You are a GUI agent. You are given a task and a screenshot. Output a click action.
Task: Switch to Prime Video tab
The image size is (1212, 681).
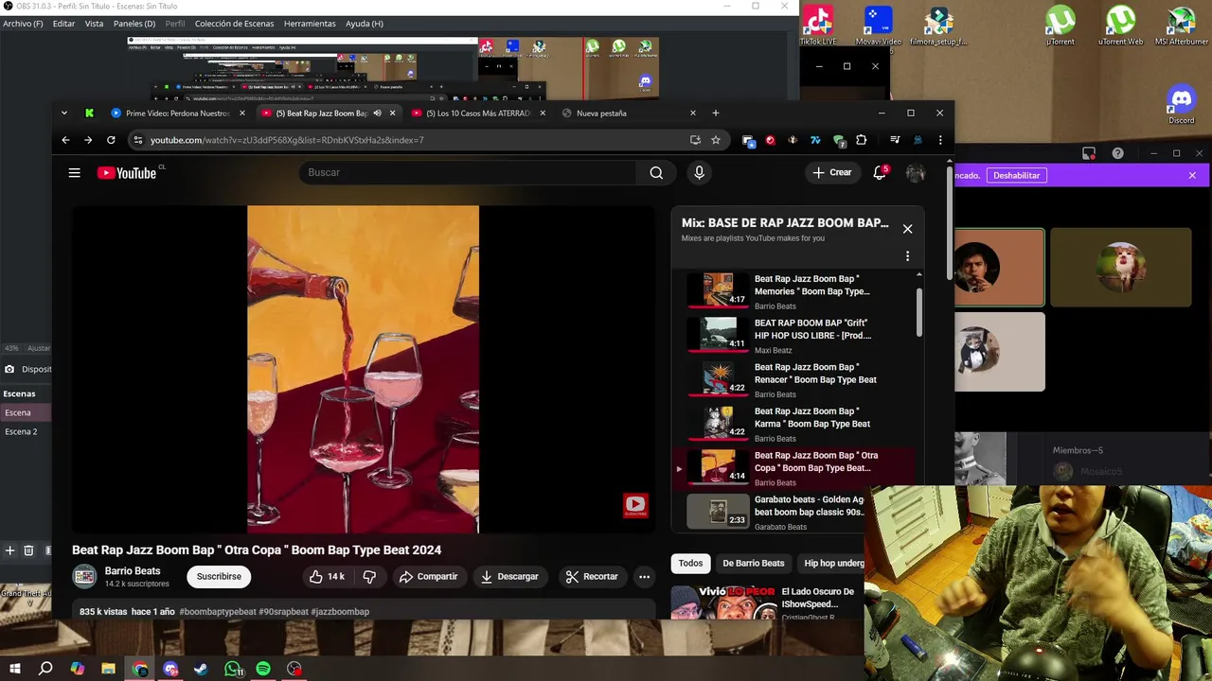(177, 113)
